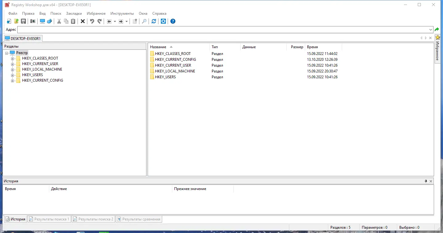Undo the last action
The width and height of the screenshot is (443, 233).
point(92,21)
